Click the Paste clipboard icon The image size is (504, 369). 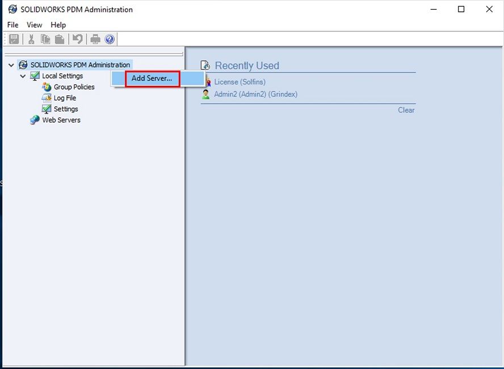pyautogui.click(x=60, y=39)
